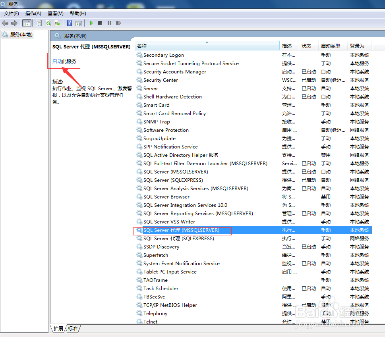Switch to the 标准 tab
Viewport: 385px width, 337px height.
[x=73, y=328]
